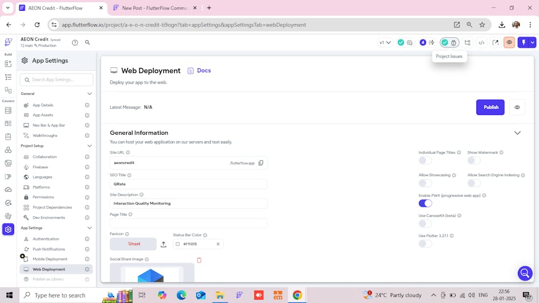Click the favicon upload arrow icon
The height and width of the screenshot is (303, 539).
tap(164, 244)
